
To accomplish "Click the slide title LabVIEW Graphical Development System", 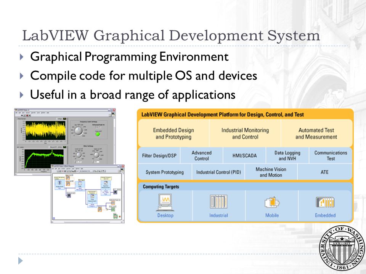I will tap(171, 35).
